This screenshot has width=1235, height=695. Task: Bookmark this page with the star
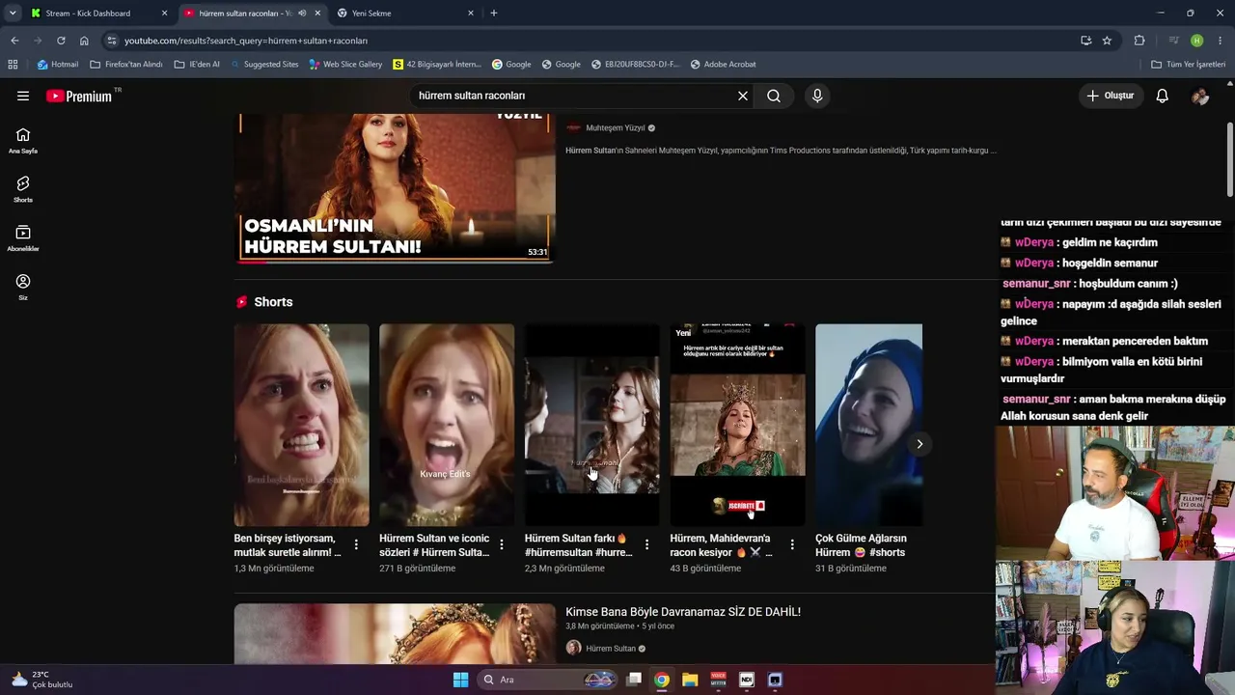click(x=1107, y=41)
